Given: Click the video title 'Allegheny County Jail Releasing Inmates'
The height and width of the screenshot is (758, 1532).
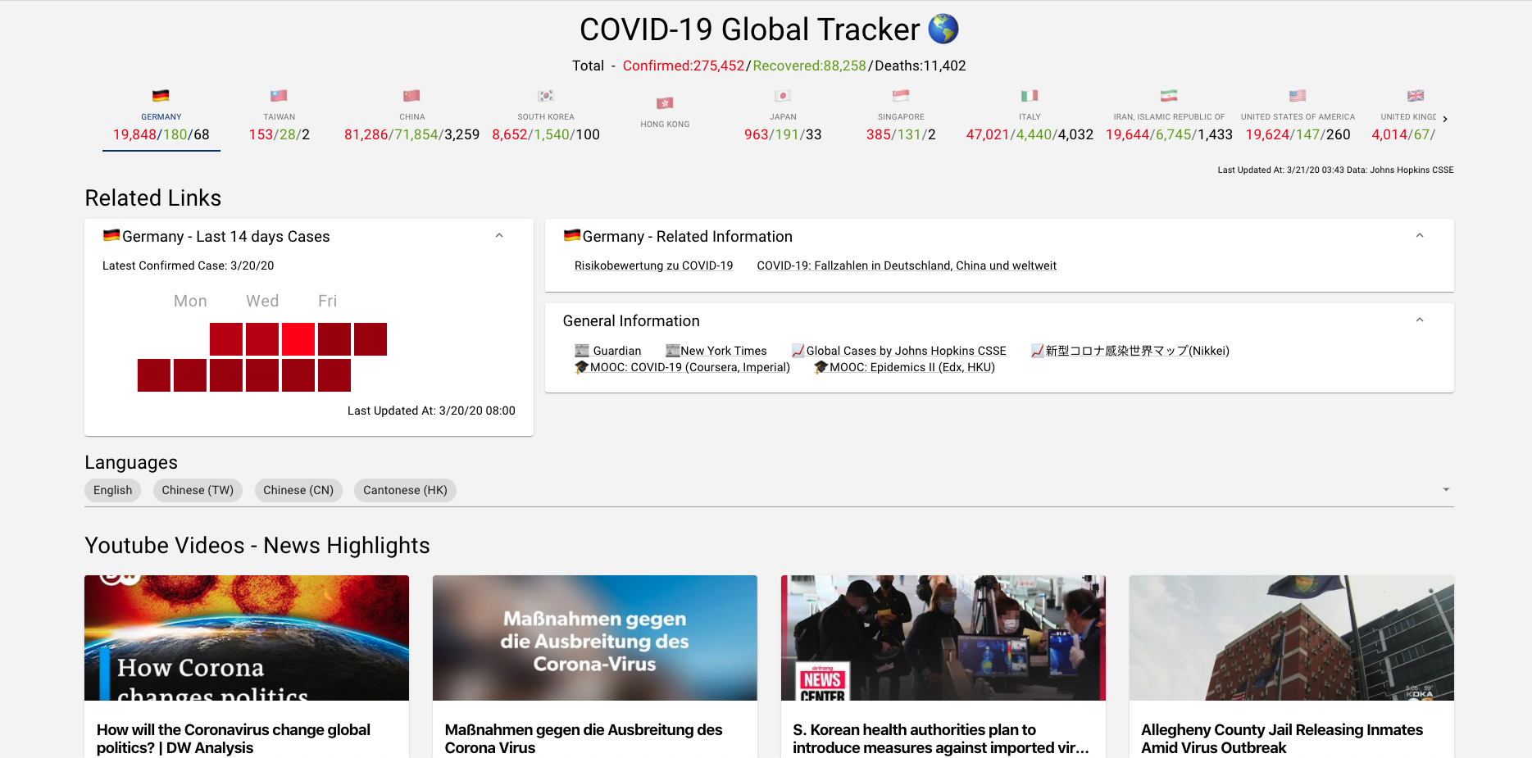Looking at the screenshot, I should (x=1282, y=738).
